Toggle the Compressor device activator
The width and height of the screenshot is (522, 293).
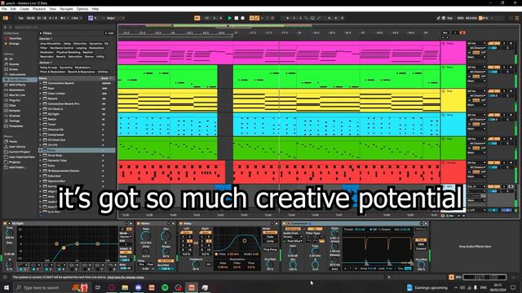tap(284, 224)
